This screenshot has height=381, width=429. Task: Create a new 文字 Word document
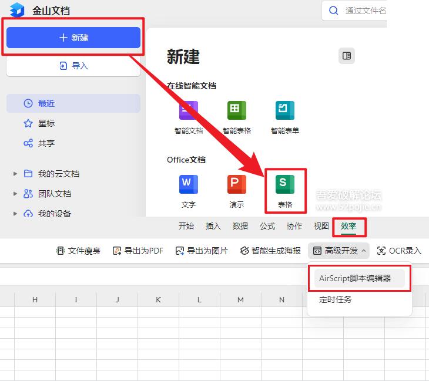click(189, 191)
